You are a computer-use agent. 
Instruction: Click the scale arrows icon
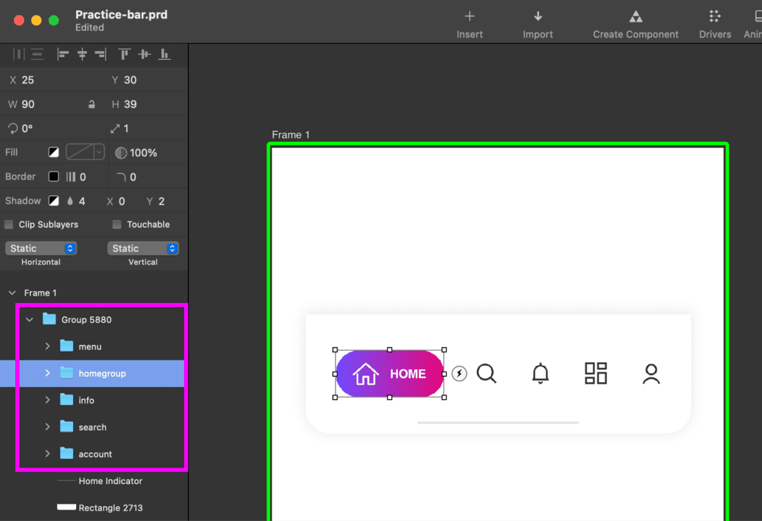(115, 128)
